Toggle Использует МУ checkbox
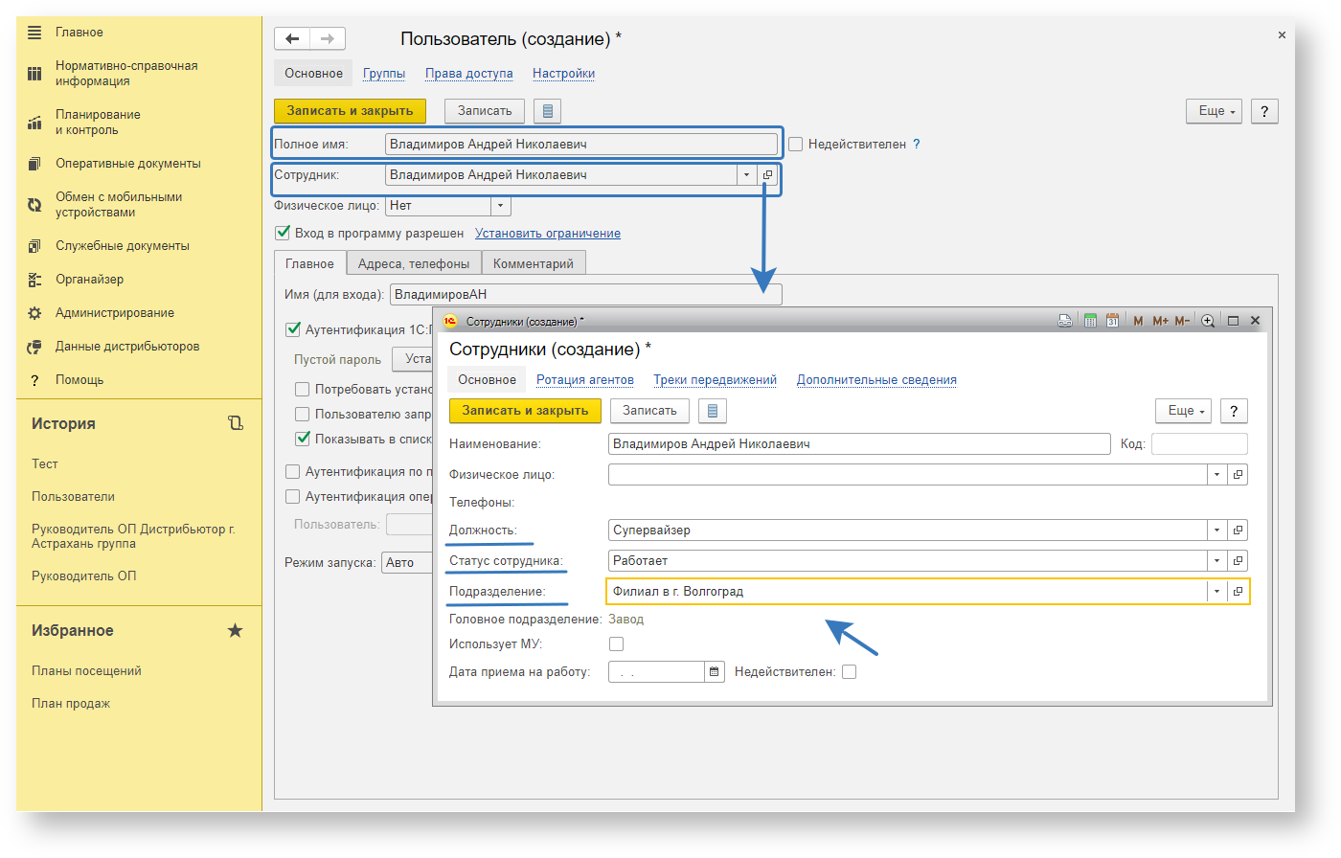The image size is (1341, 858). pos(616,643)
